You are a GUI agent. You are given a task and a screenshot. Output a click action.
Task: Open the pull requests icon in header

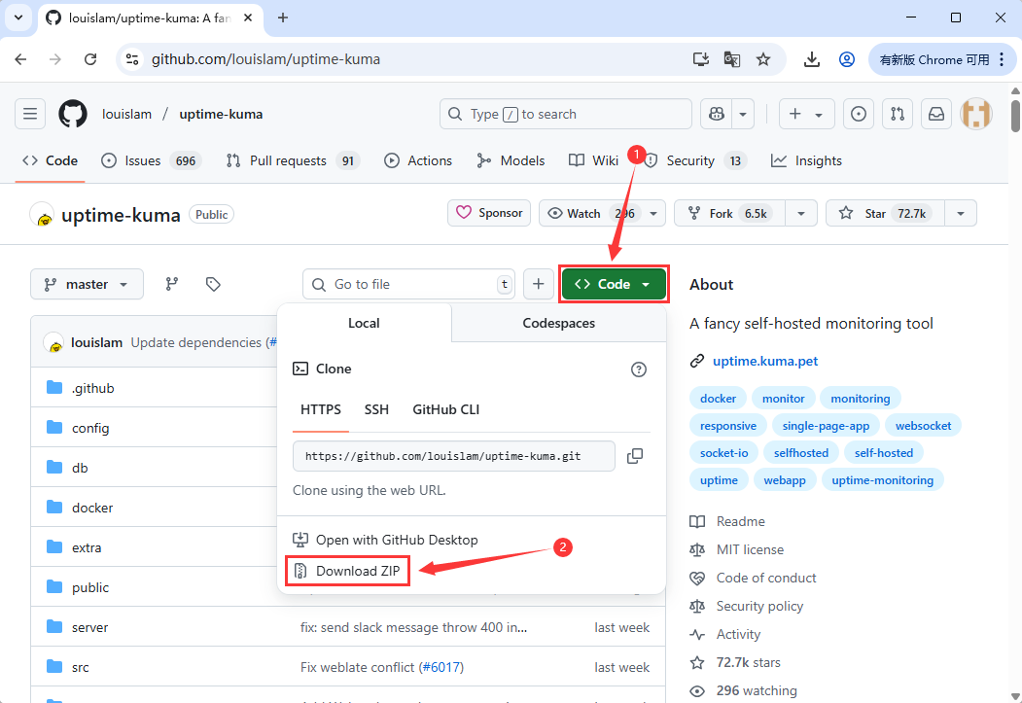pos(898,114)
